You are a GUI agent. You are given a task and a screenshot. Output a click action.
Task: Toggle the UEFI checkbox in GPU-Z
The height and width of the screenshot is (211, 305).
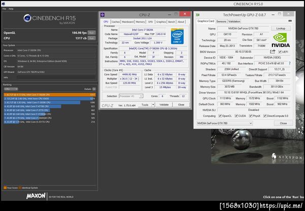(x=280, y=51)
